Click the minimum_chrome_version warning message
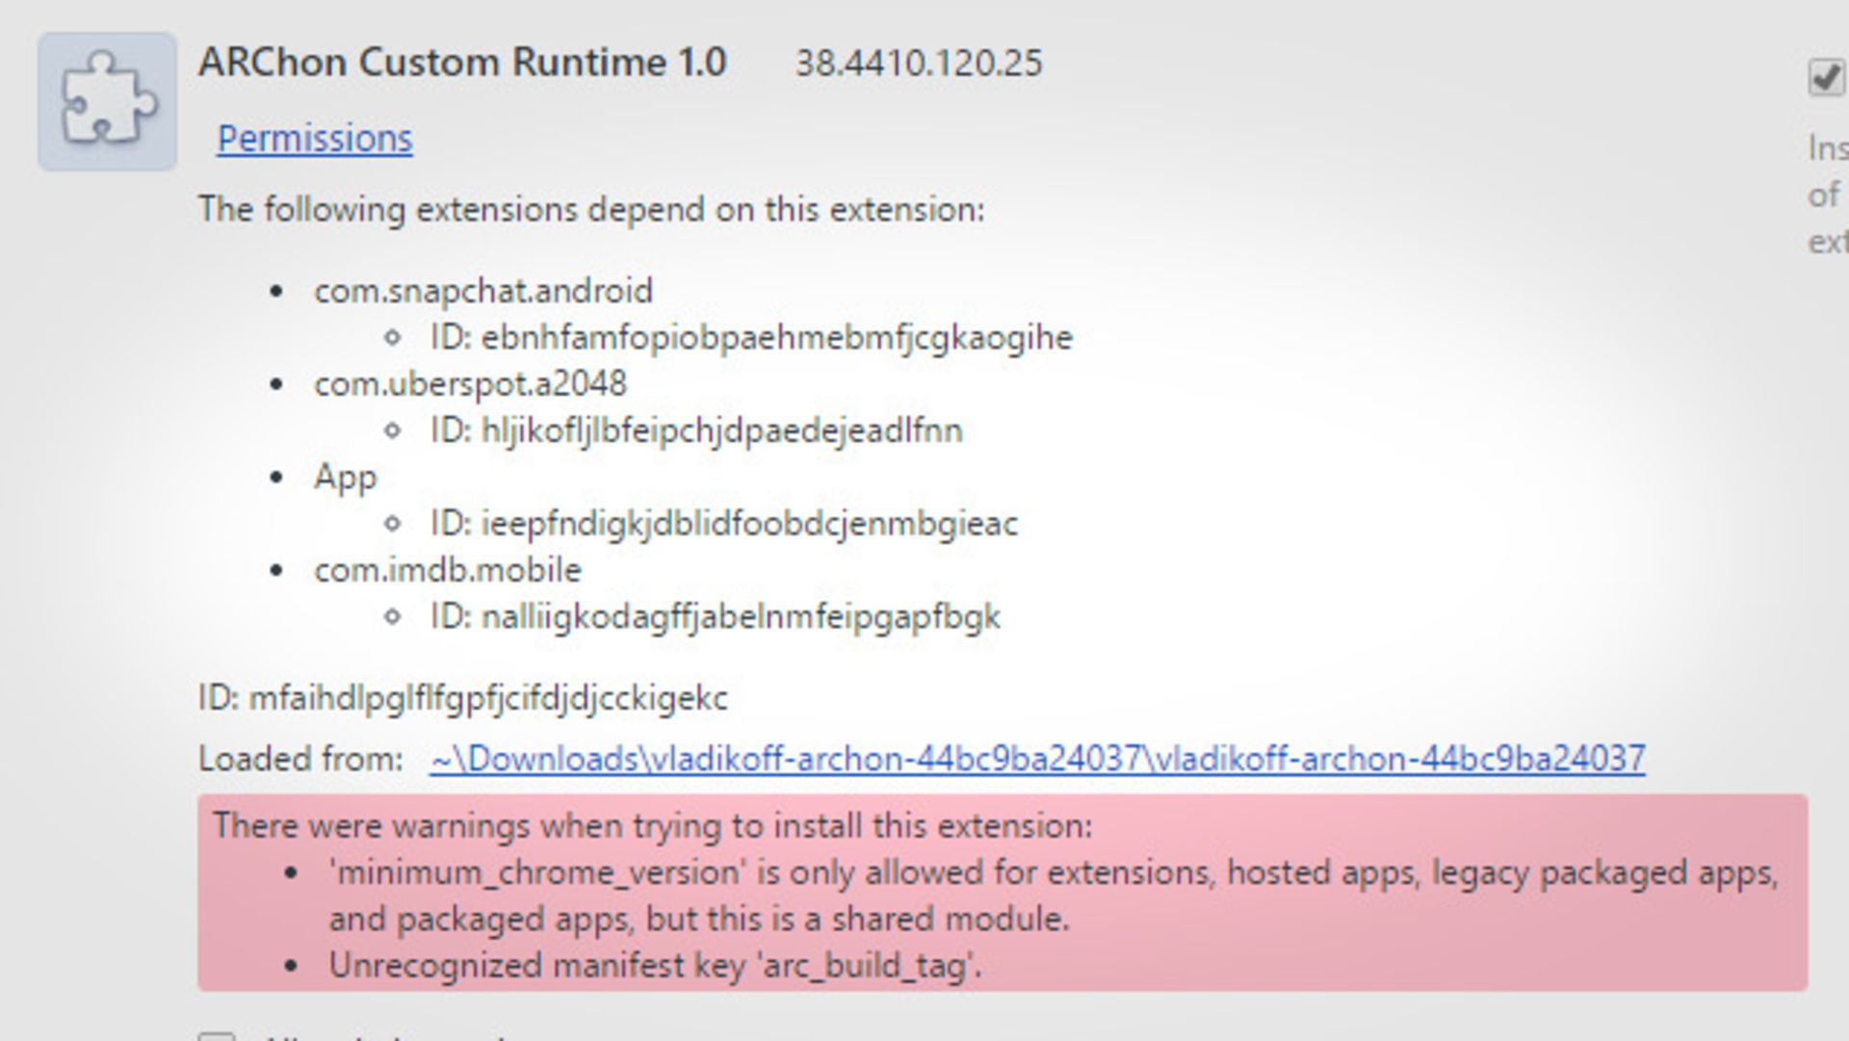 coord(1054,896)
